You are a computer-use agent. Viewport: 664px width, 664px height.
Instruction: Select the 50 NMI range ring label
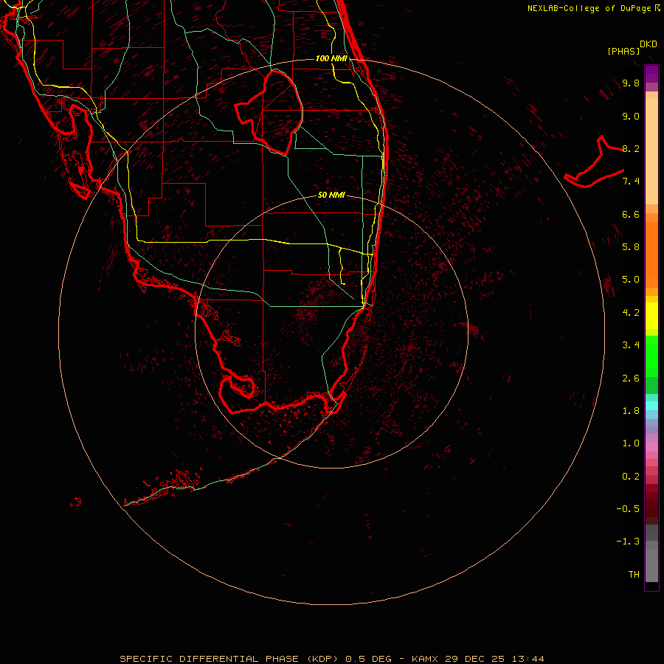point(331,195)
